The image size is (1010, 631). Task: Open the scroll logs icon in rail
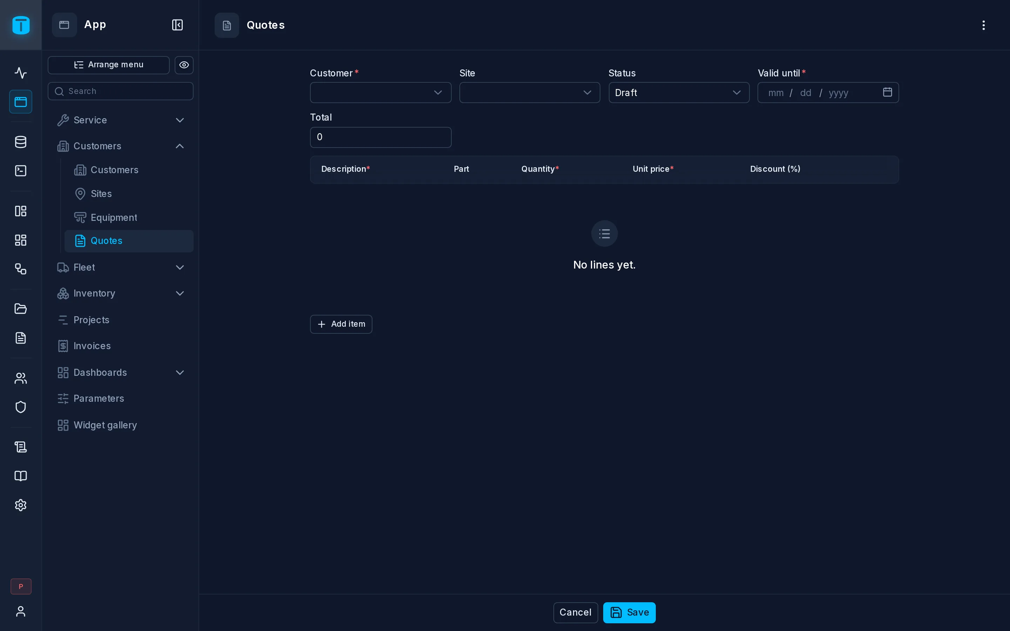pyautogui.click(x=21, y=447)
